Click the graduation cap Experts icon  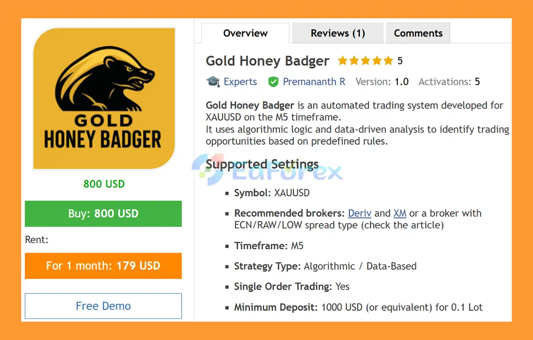click(x=213, y=82)
